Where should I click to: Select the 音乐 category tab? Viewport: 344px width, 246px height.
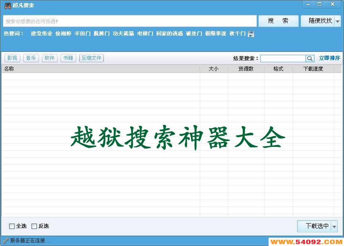pos(31,58)
